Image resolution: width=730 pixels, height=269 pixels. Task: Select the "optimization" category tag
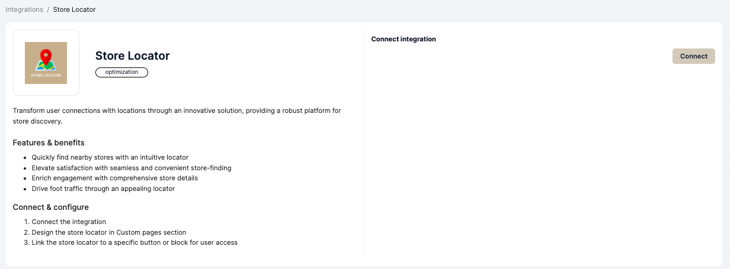click(121, 72)
